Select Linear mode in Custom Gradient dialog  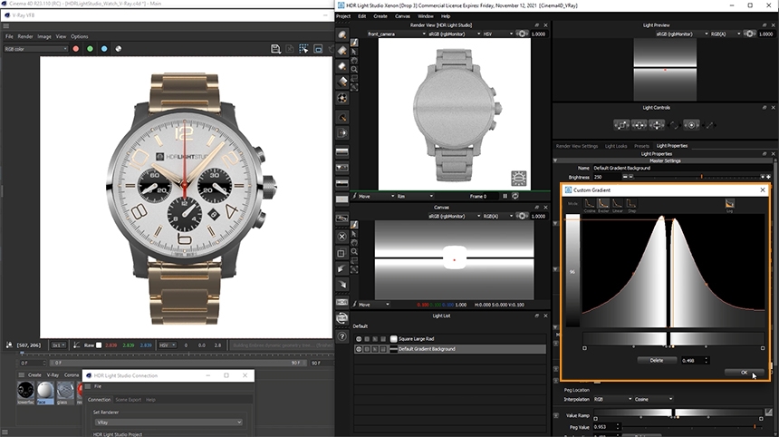tap(617, 203)
